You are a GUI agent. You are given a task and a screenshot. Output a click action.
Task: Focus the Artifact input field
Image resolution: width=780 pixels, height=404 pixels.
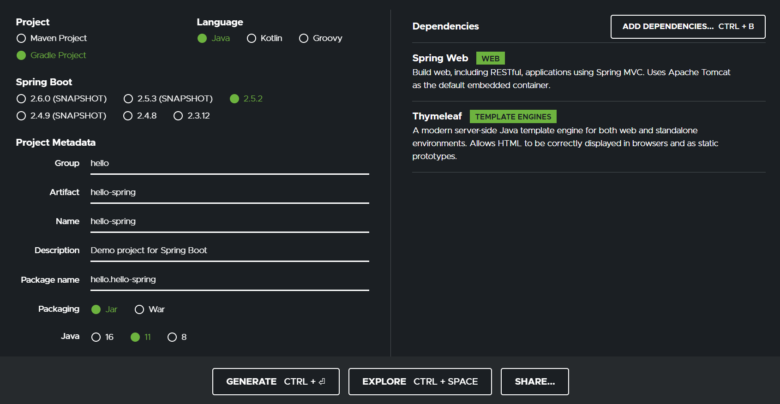(230, 193)
